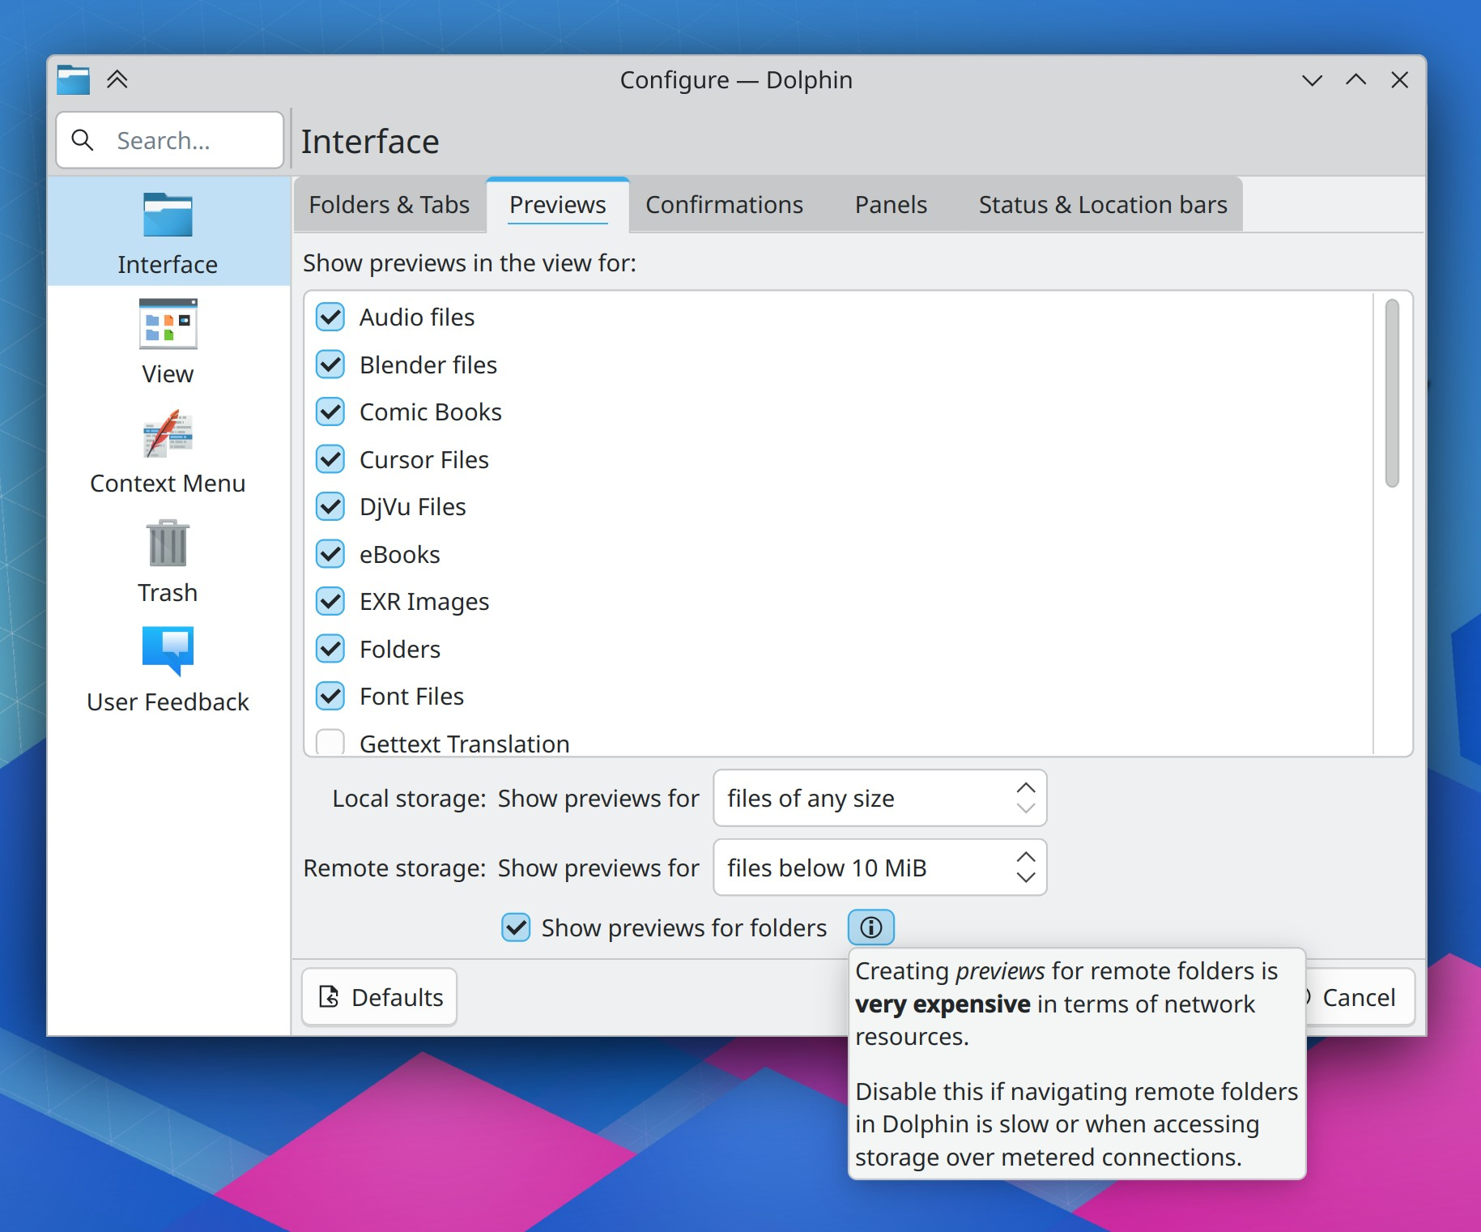Open Trash configuration settings
The image size is (1481, 1232).
pyautogui.click(x=167, y=559)
